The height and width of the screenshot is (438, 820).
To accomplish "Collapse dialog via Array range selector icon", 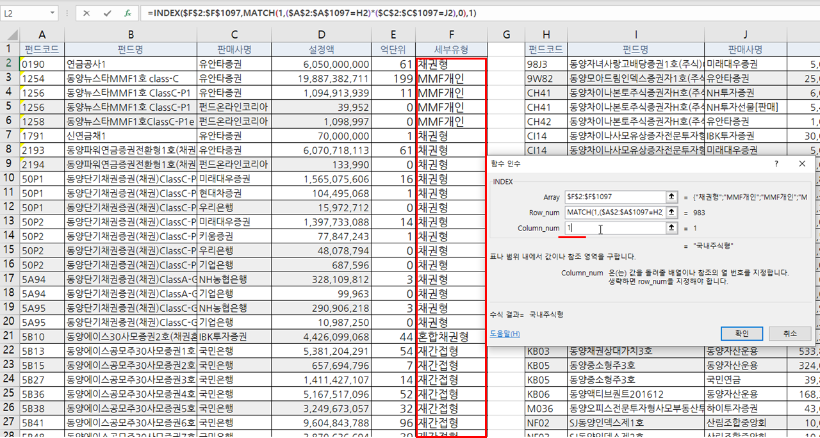I will 671,197.
